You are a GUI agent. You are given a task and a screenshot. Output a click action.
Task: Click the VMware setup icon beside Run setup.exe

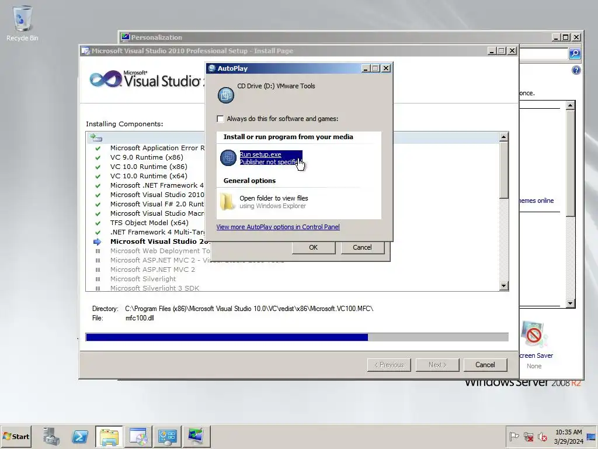tap(228, 158)
